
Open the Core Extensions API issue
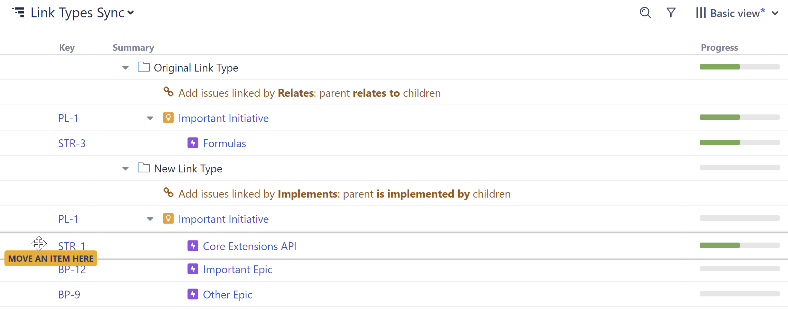pyautogui.click(x=249, y=246)
